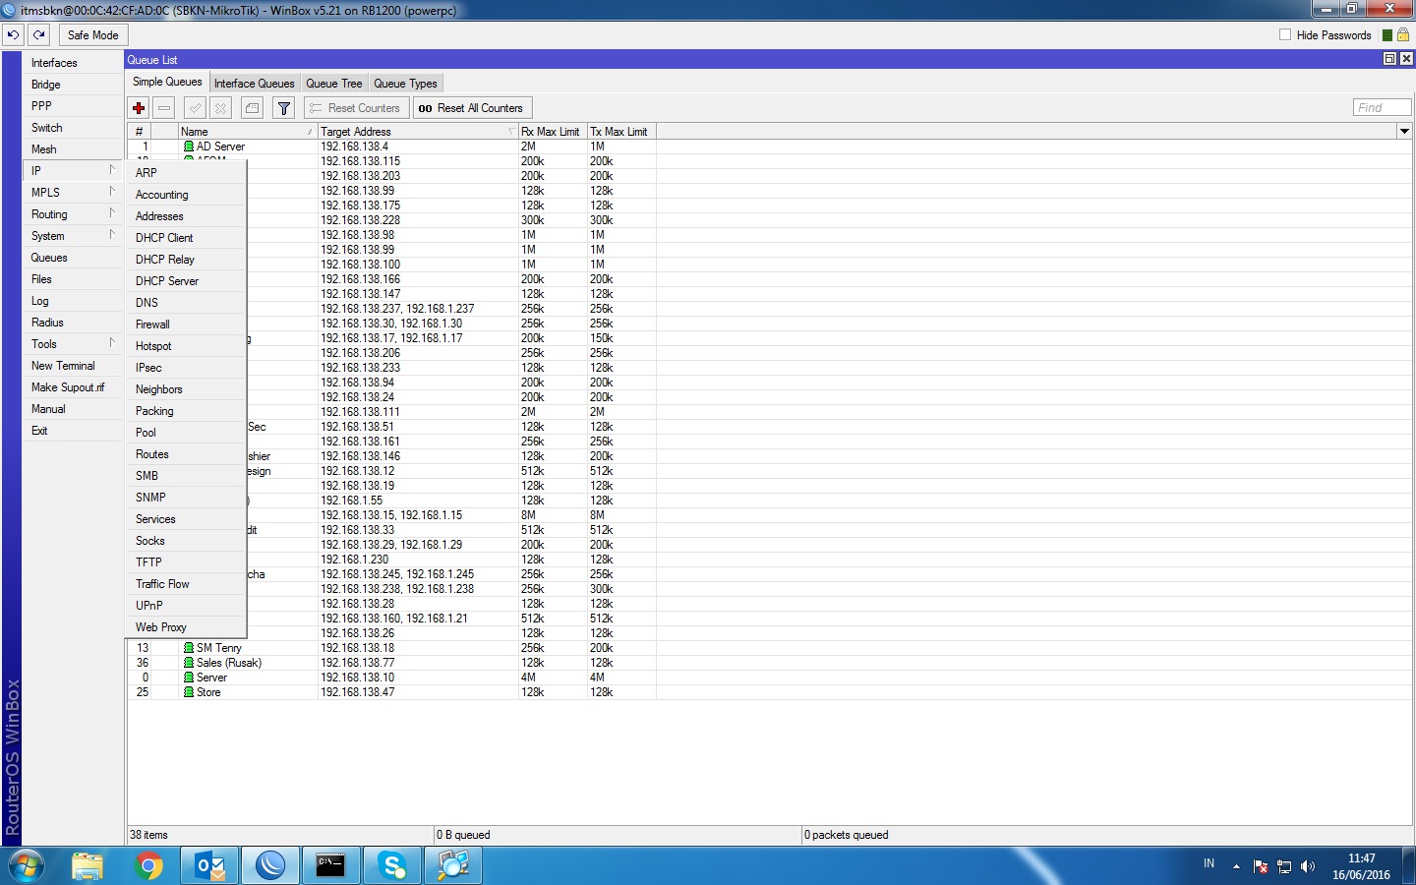Switch to Queue Tree tab
The image size is (1416, 885).
(334, 84)
